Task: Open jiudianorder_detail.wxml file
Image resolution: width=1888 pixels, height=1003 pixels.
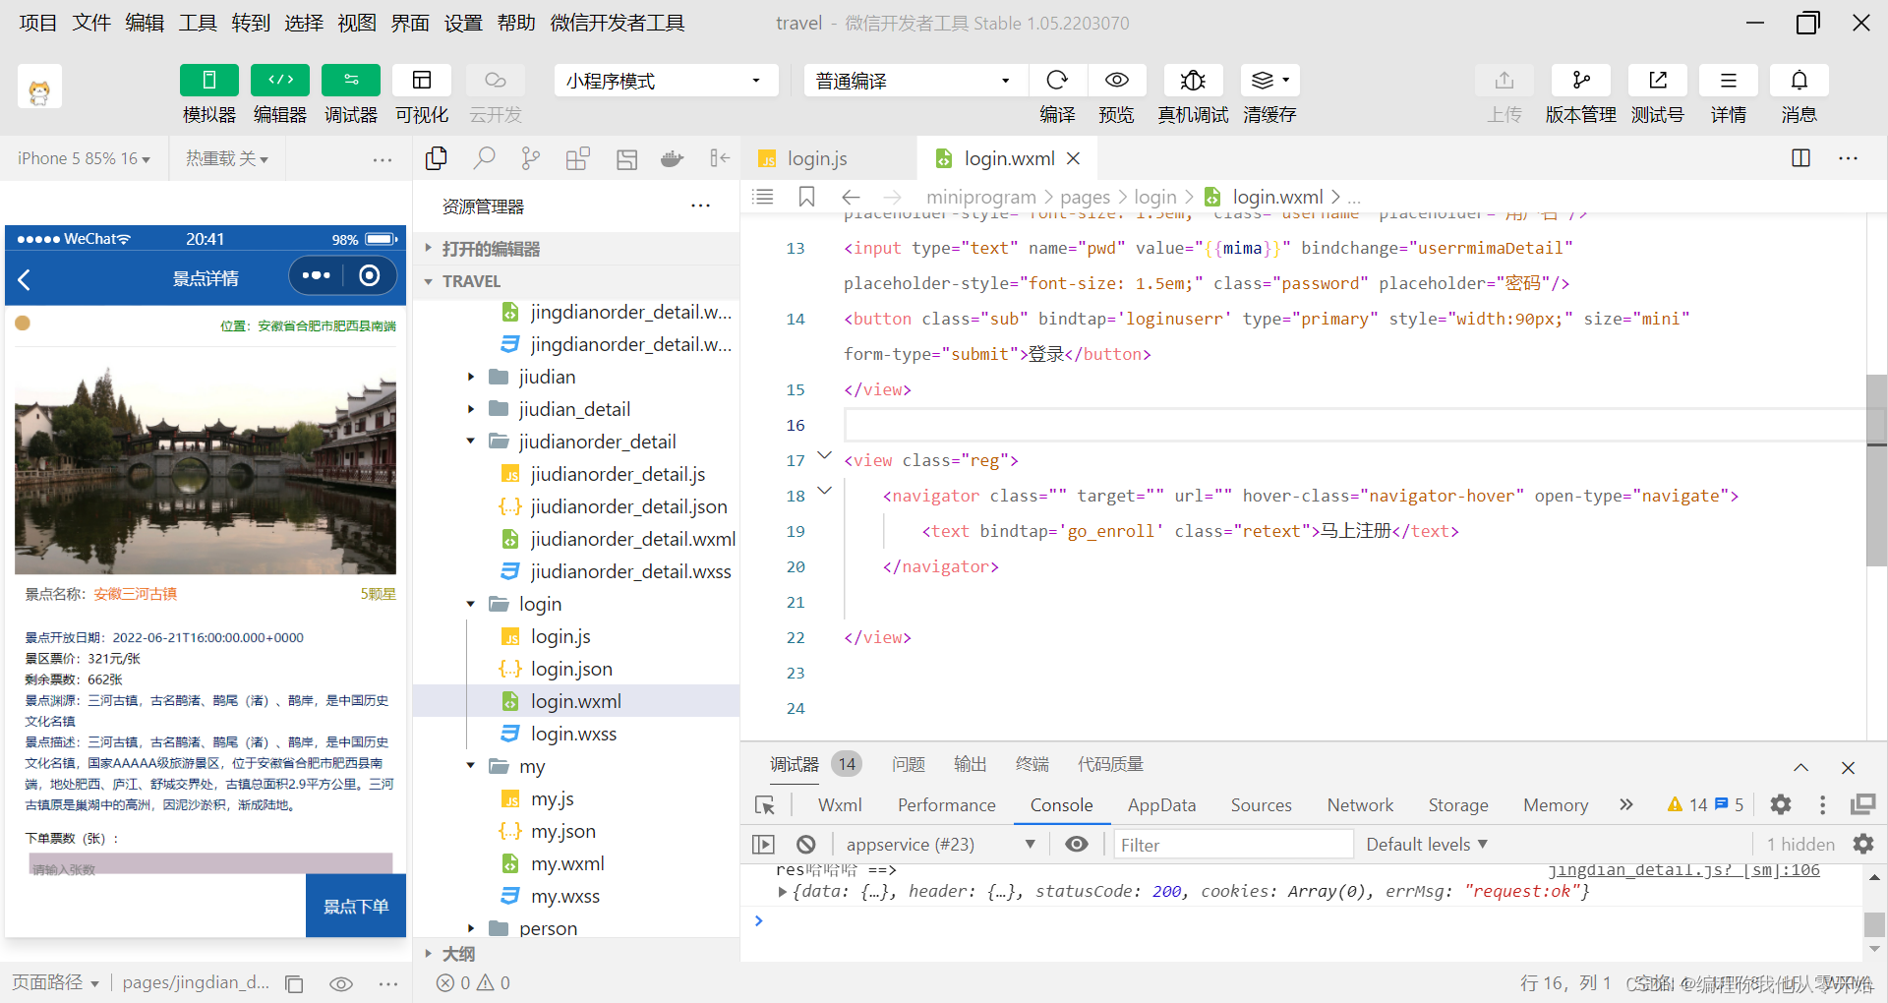Action: (x=633, y=539)
